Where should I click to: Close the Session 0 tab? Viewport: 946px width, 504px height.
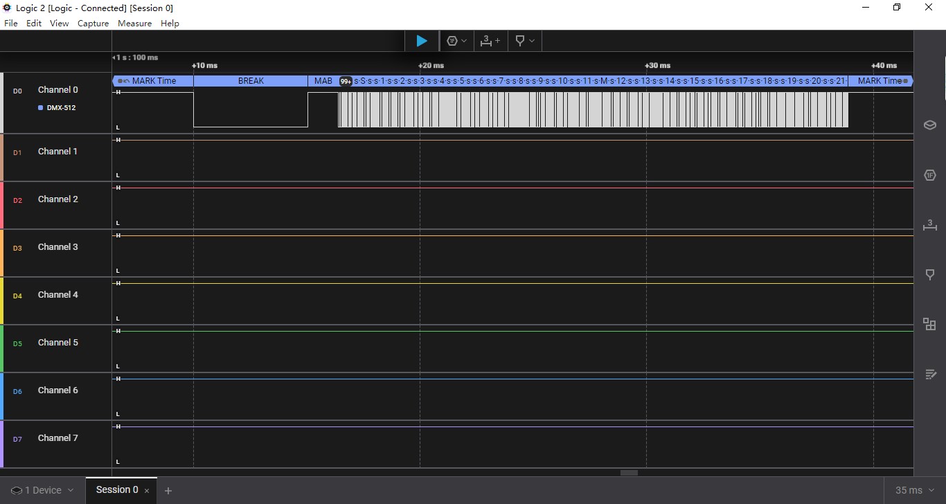pos(147,491)
